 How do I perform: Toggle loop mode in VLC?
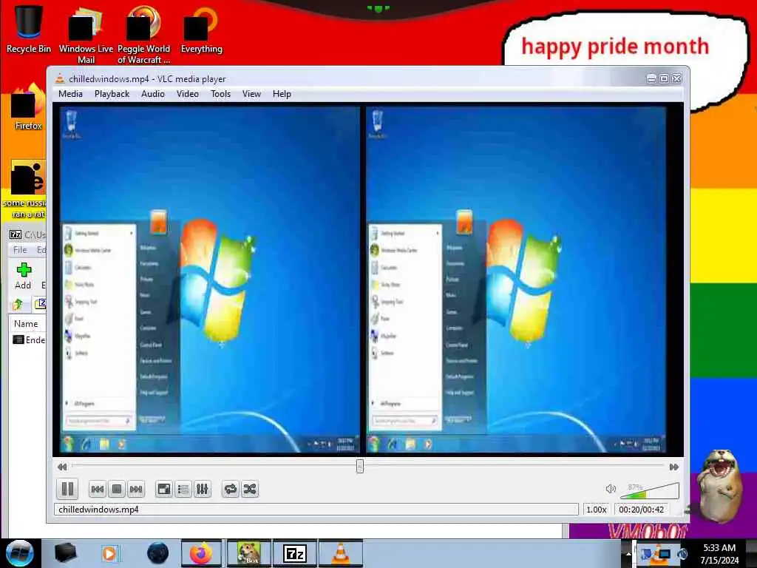(x=231, y=490)
